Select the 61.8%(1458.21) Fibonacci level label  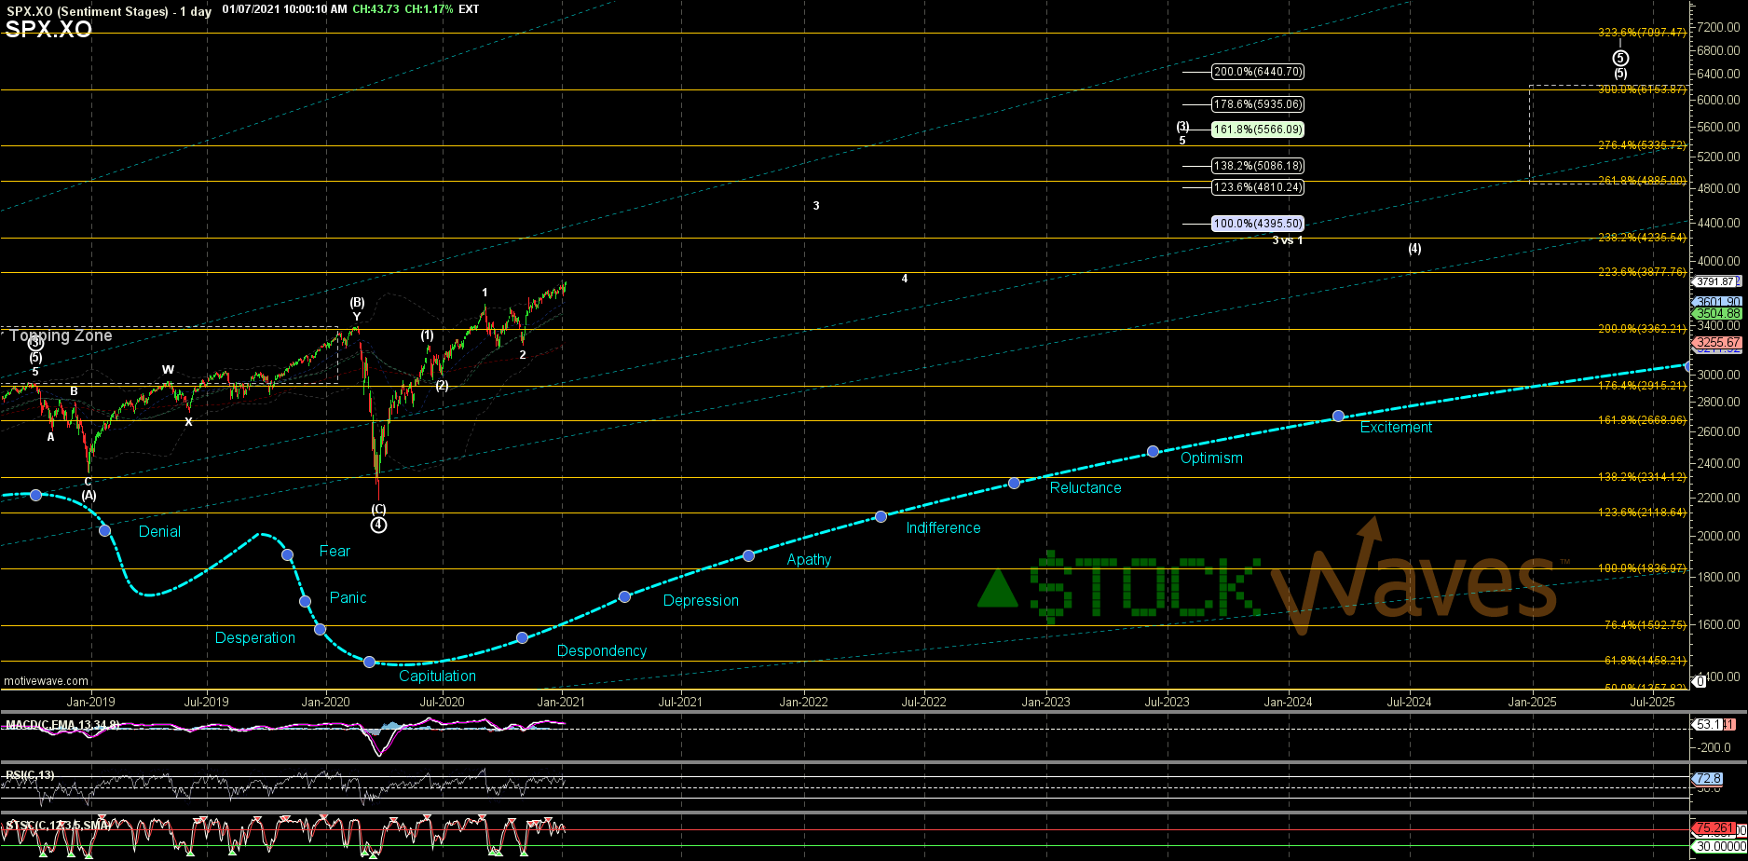(1645, 660)
